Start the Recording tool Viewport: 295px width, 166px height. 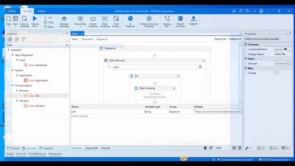click(x=80, y=21)
